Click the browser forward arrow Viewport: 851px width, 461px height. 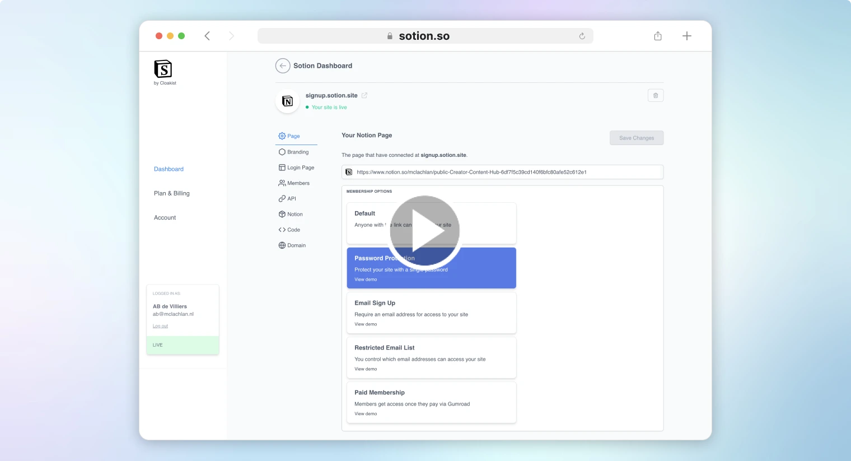click(231, 36)
